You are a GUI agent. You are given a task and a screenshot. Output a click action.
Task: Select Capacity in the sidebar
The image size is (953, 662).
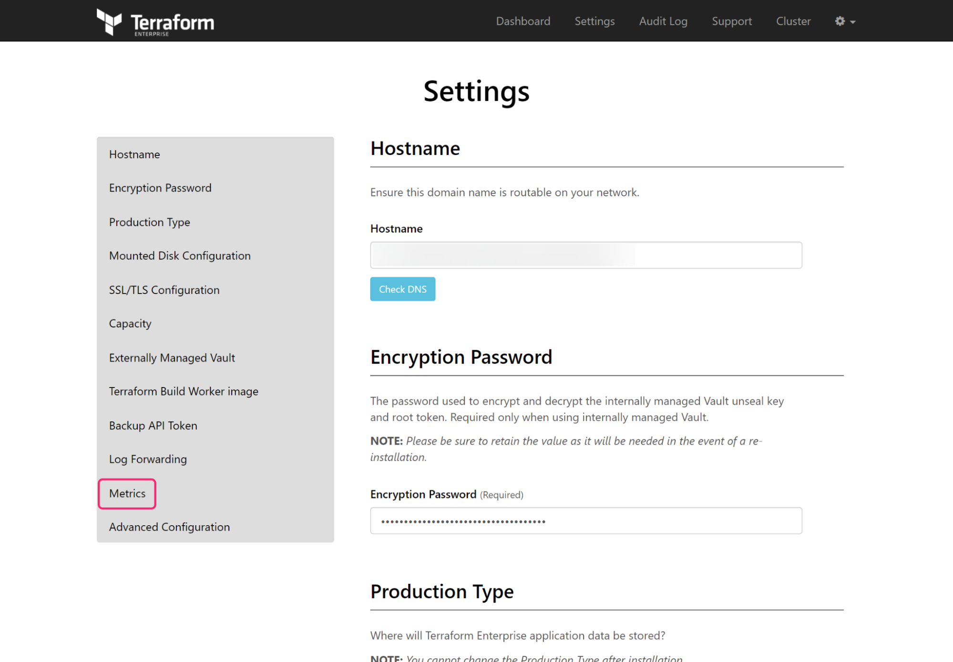[x=130, y=324]
